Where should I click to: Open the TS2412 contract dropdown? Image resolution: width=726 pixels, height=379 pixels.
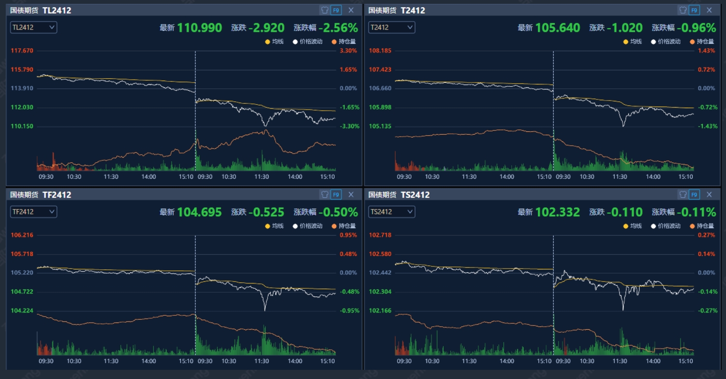coord(391,212)
